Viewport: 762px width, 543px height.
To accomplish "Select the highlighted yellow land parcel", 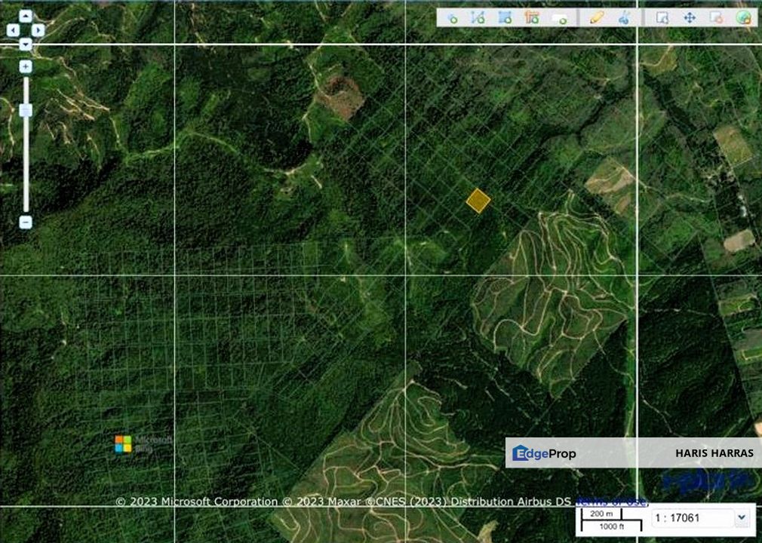I will [478, 201].
